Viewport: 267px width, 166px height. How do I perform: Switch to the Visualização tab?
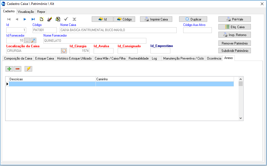pos(26,12)
